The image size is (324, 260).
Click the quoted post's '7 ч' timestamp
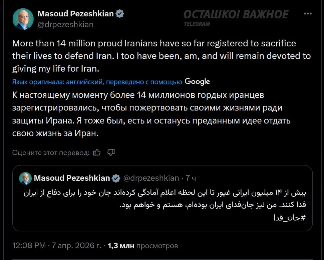click(x=191, y=178)
